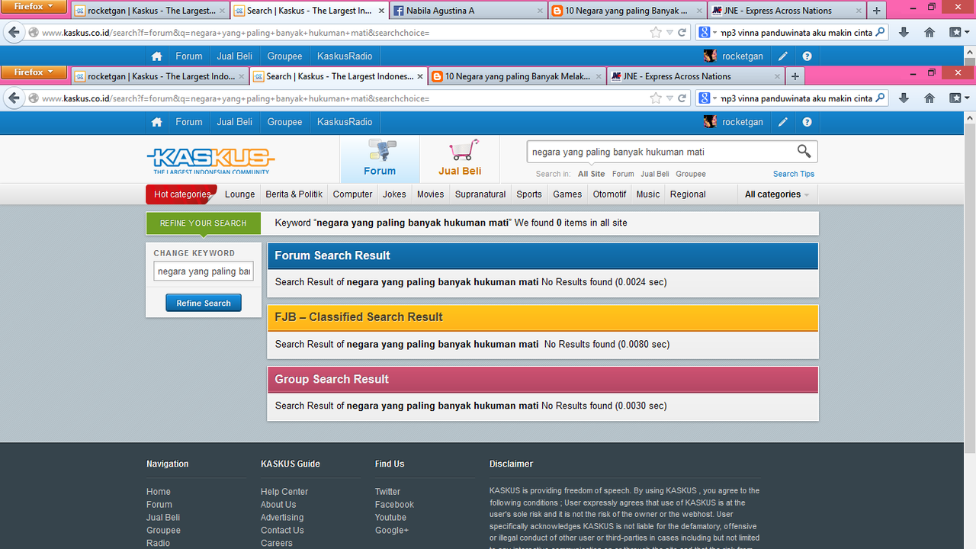Click the Back arrow in the front Firefox window

click(x=14, y=98)
